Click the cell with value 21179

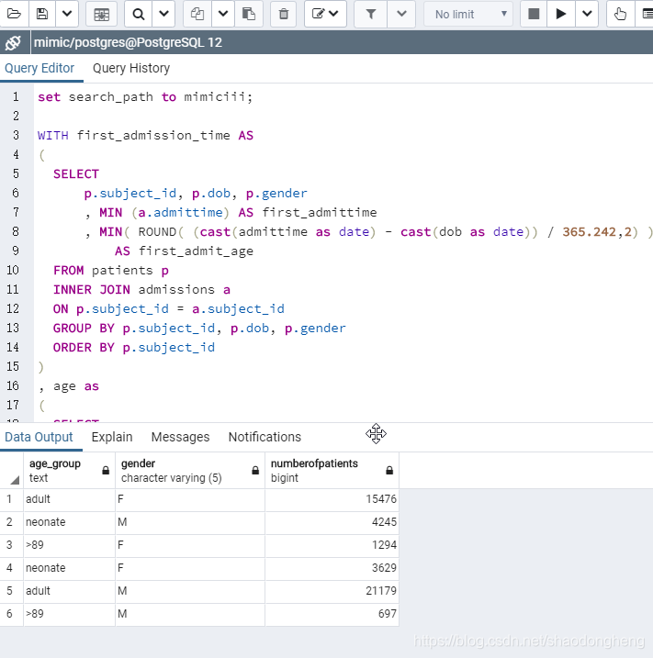click(x=332, y=591)
